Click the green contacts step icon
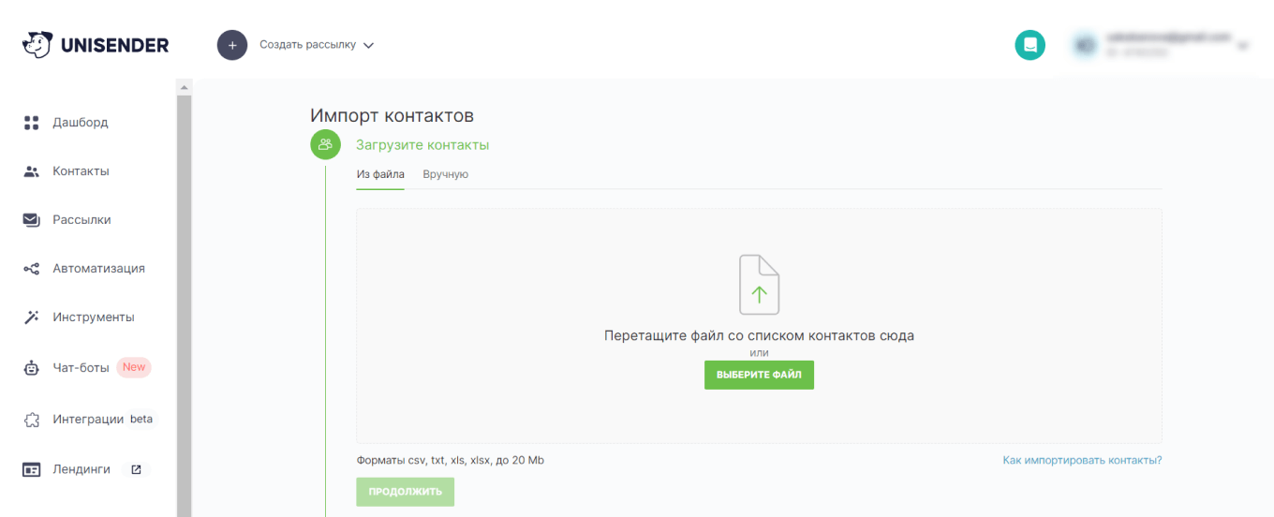The height and width of the screenshot is (517, 1274). (325, 145)
